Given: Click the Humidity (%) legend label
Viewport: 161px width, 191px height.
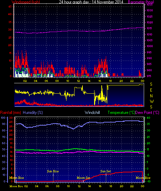Looking at the screenshot, I should [x=33, y=113].
